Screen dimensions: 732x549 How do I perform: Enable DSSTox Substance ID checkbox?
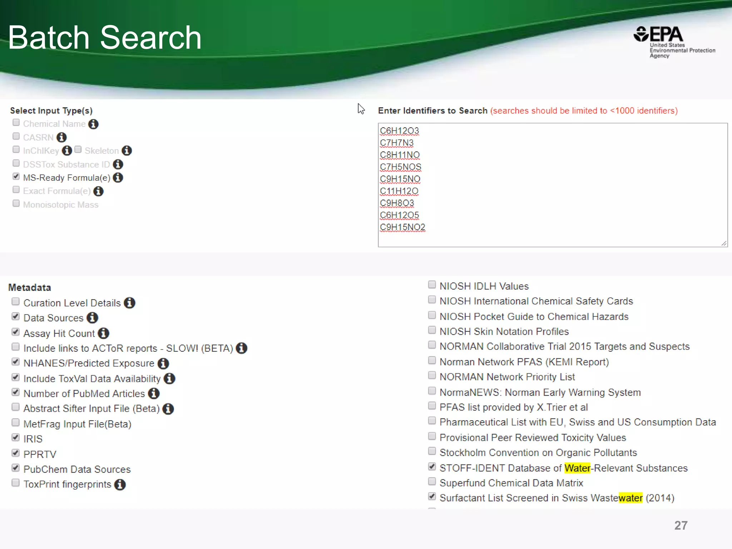(16, 163)
